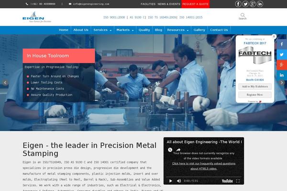The width and height of the screenshot is (287, 191).
Task: Play the Eigen Engineering video
Action: [171, 181]
